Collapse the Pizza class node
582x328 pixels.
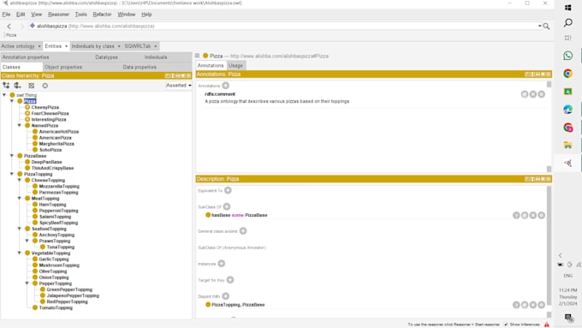12,101
